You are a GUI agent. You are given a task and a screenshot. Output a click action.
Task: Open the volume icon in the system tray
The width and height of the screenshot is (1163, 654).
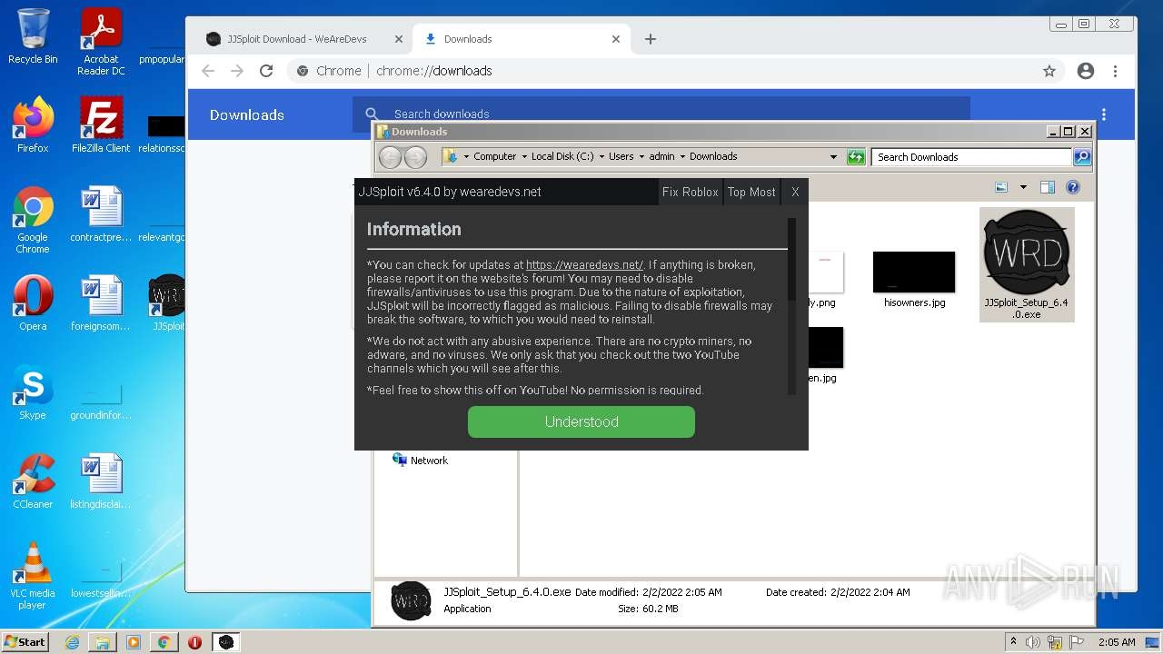(x=1031, y=641)
